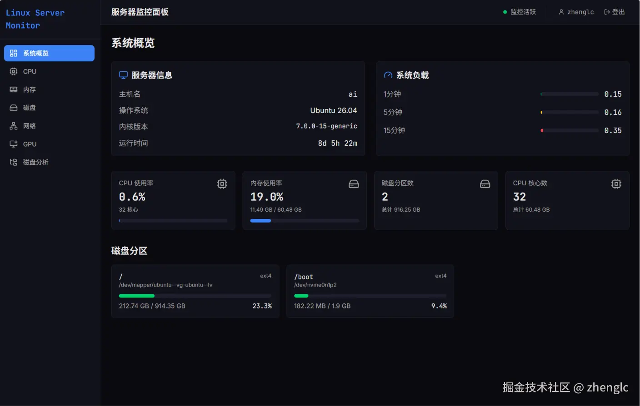Click the 登出 logout button
Viewport: 640px width, 406px height.
click(x=615, y=12)
